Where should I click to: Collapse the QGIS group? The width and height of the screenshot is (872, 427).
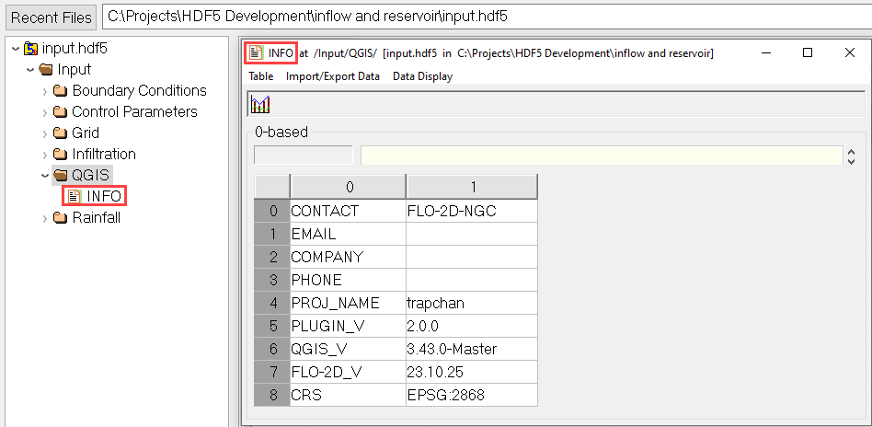45,176
